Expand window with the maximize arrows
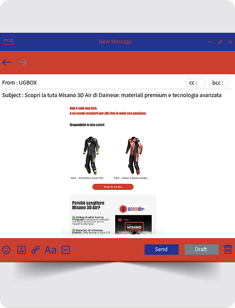 click(x=221, y=42)
